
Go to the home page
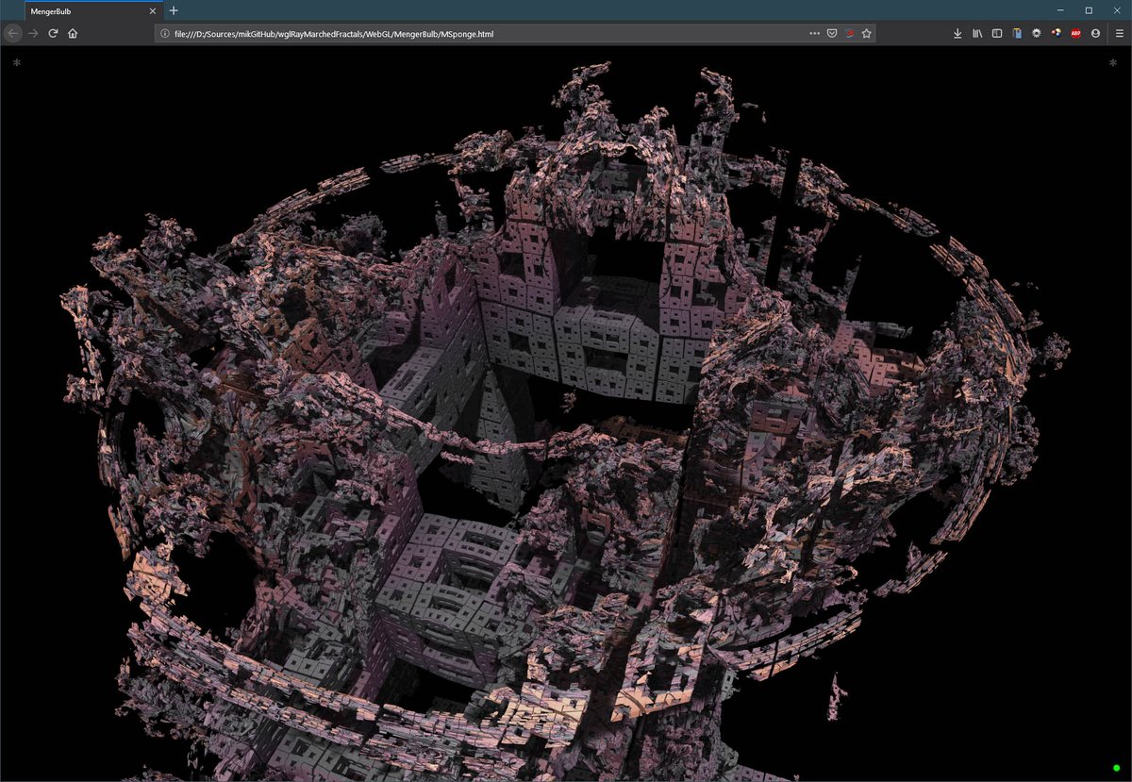pos(73,33)
